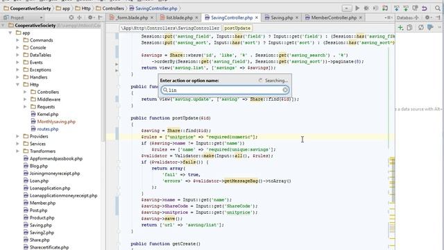The width and height of the screenshot is (444, 250).
Task: Click the Database panel filter icon
Action: click(430, 28)
